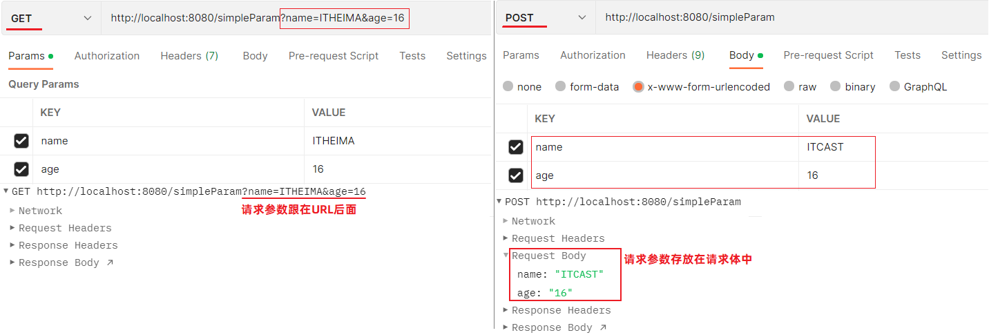Expand Network section under the GET log
The width and height of the screenshot is (989, 335).
point(12,211)
